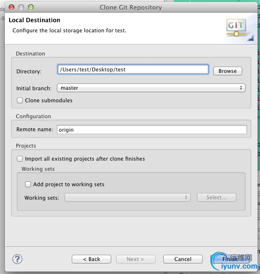
Task: Open the Working sets combo box
Action: pyautogui.click(x=128, y=197)
